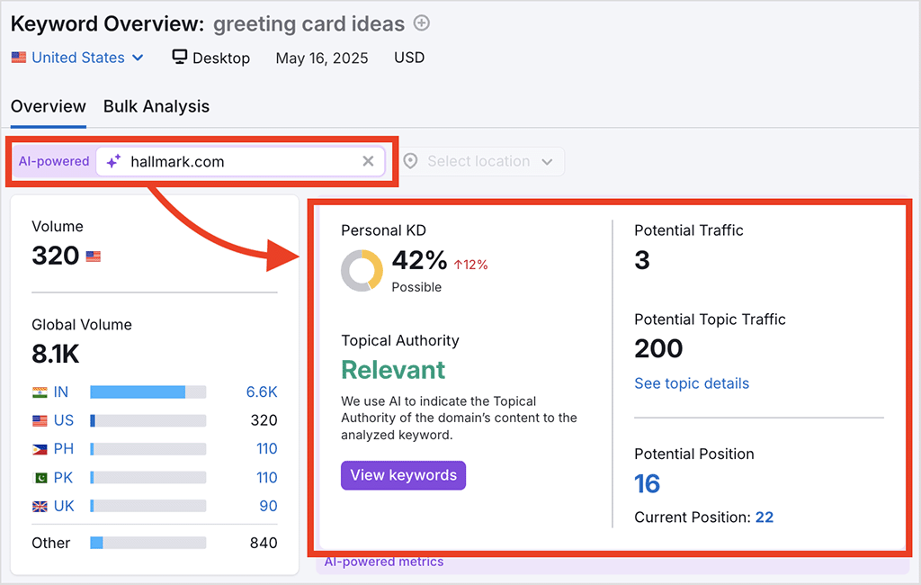Viewport: 921px width, 585px height.
Task: Open the See topic details link
Action: (x=692, y=383)
